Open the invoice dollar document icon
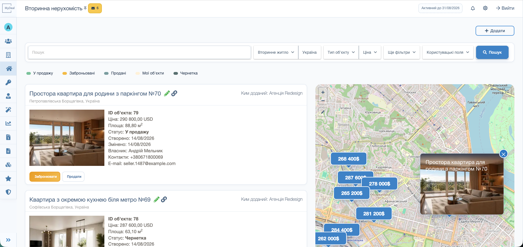The width and height of the screenshot is (523, 247). point(8,137)
